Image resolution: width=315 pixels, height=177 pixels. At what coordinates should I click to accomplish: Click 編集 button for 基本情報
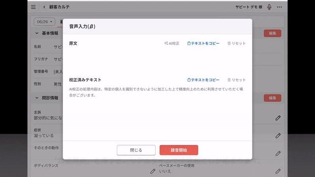pos(272,33)
